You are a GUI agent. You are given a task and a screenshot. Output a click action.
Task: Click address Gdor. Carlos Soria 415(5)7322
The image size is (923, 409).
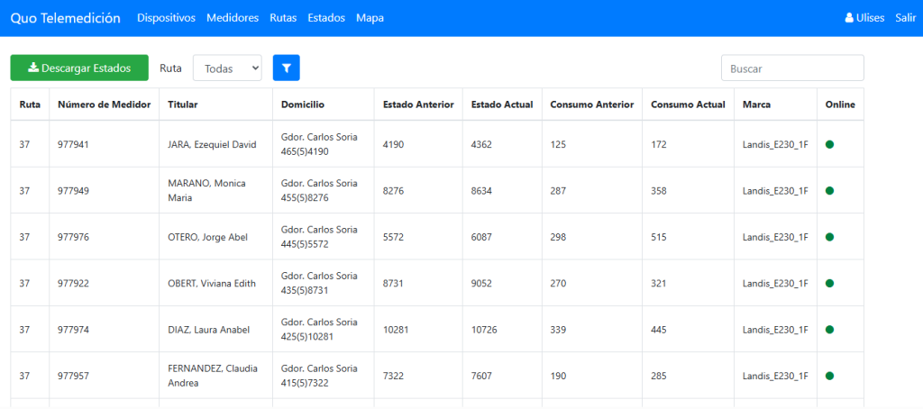point(319,376)
